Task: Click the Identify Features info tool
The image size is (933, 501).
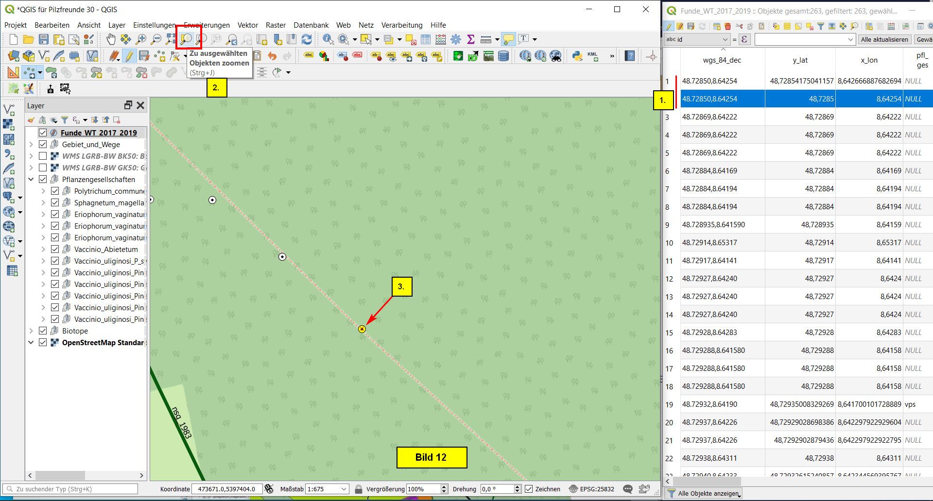Action: (328, 39)
